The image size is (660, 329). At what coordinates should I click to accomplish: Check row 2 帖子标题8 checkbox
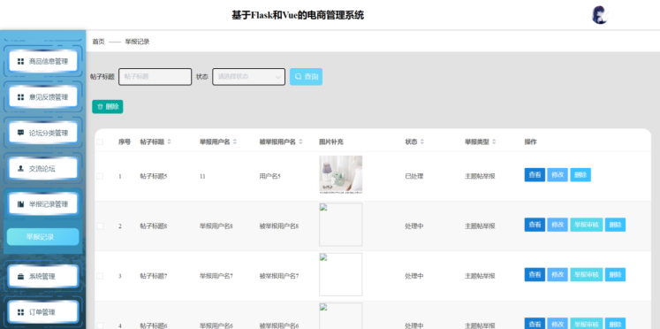click(x=100, y=226)
